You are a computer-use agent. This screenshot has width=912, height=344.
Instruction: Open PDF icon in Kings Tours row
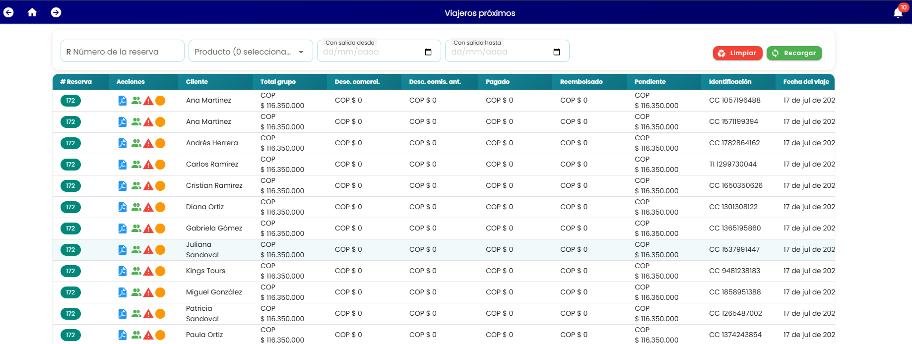click(123, 271)
